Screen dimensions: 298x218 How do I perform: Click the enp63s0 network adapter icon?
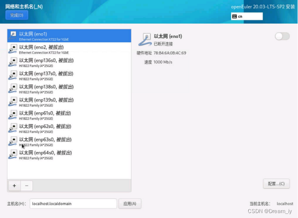(x=13, y=141)
